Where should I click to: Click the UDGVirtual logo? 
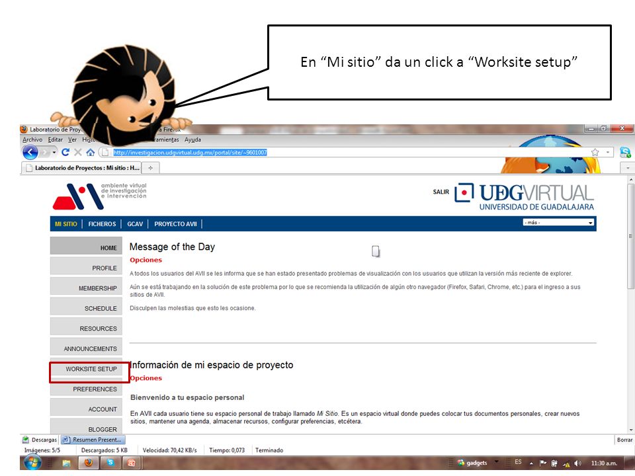(x=525, y=197)
